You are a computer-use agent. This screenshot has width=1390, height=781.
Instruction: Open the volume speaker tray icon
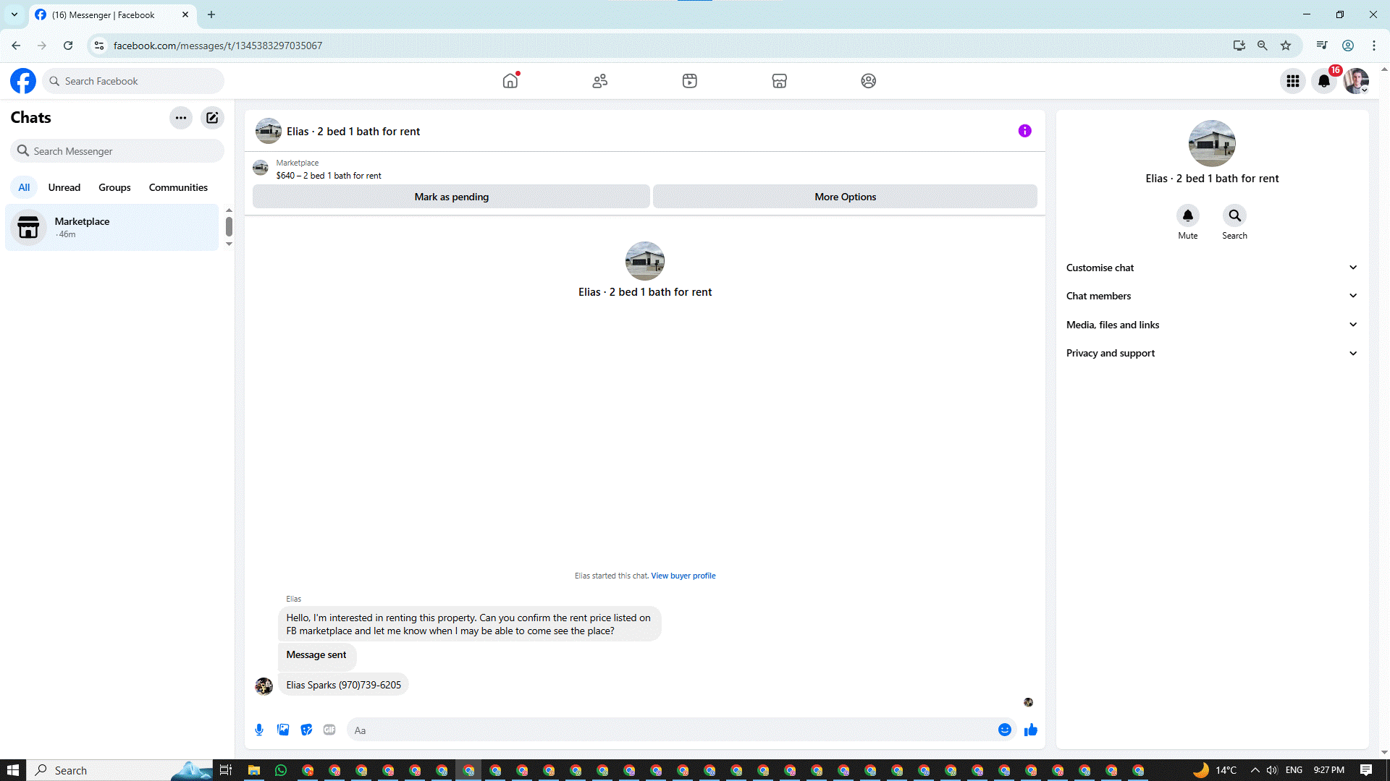pyautogui.click(x=1272, y=770)
